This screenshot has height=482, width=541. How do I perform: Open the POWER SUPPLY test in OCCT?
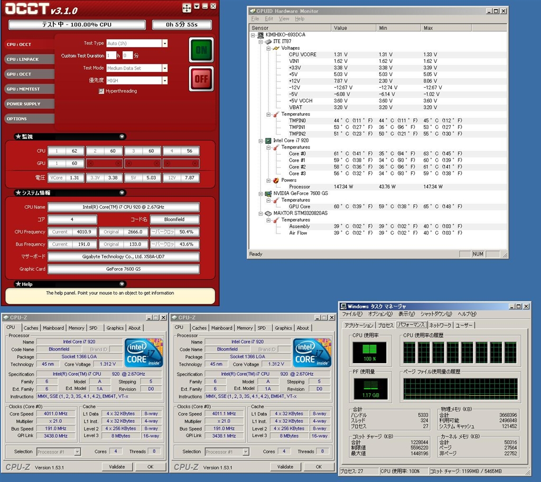click(x=30, y=104)
